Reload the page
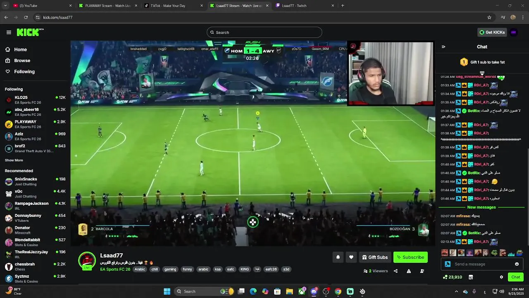Screen dimensions: 529x298 point(26,17)
